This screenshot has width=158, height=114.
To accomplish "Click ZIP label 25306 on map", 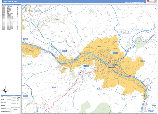I will (153, 105).
